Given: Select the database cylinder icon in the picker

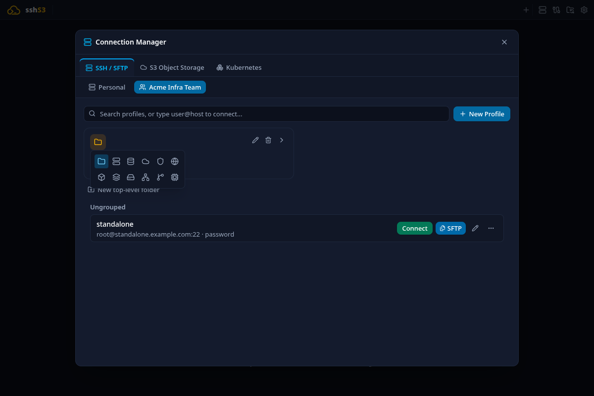Looking at the screenshot, I should pos(131,161).
